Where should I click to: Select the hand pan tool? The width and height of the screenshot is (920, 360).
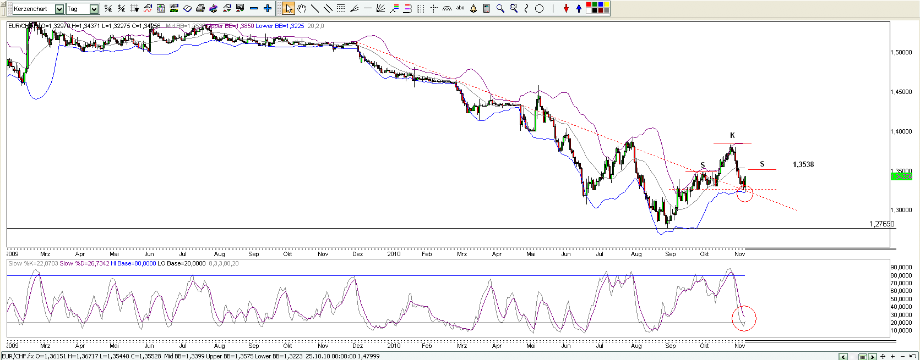302,8
